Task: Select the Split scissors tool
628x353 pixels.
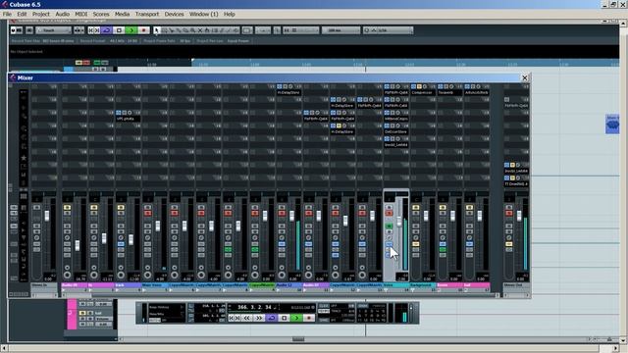Action: (x=172, y=30)
